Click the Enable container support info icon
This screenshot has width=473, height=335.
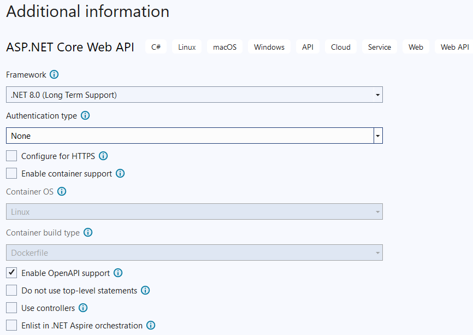(120, 173)
